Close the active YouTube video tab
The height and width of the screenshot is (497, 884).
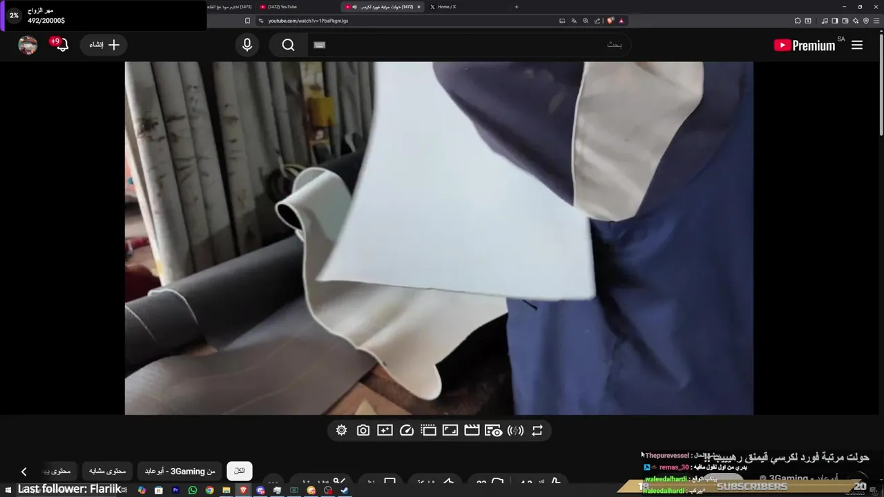coord(419,7)
